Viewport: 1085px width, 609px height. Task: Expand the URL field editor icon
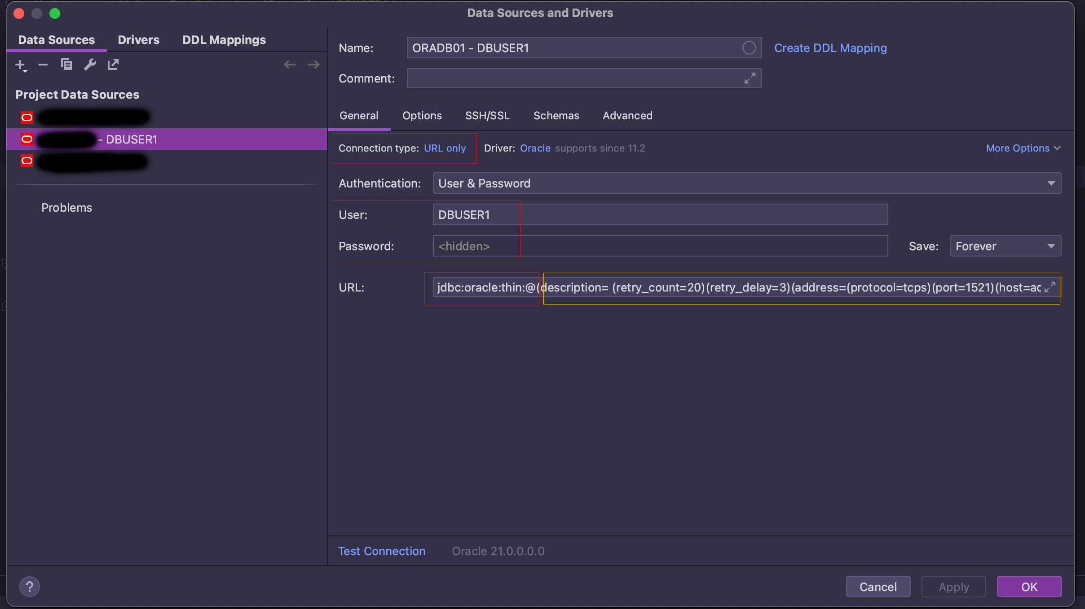[1051, 287]
